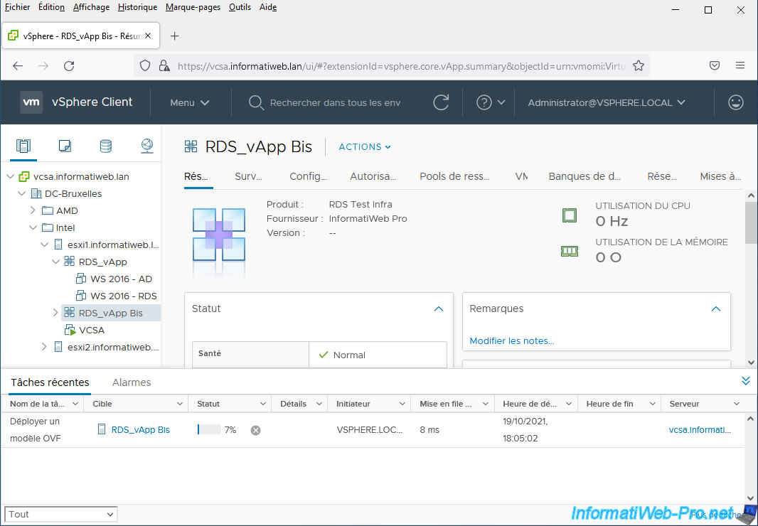
Task: Refresh the vSphere Client data
Action: click(x=441, y=102)
